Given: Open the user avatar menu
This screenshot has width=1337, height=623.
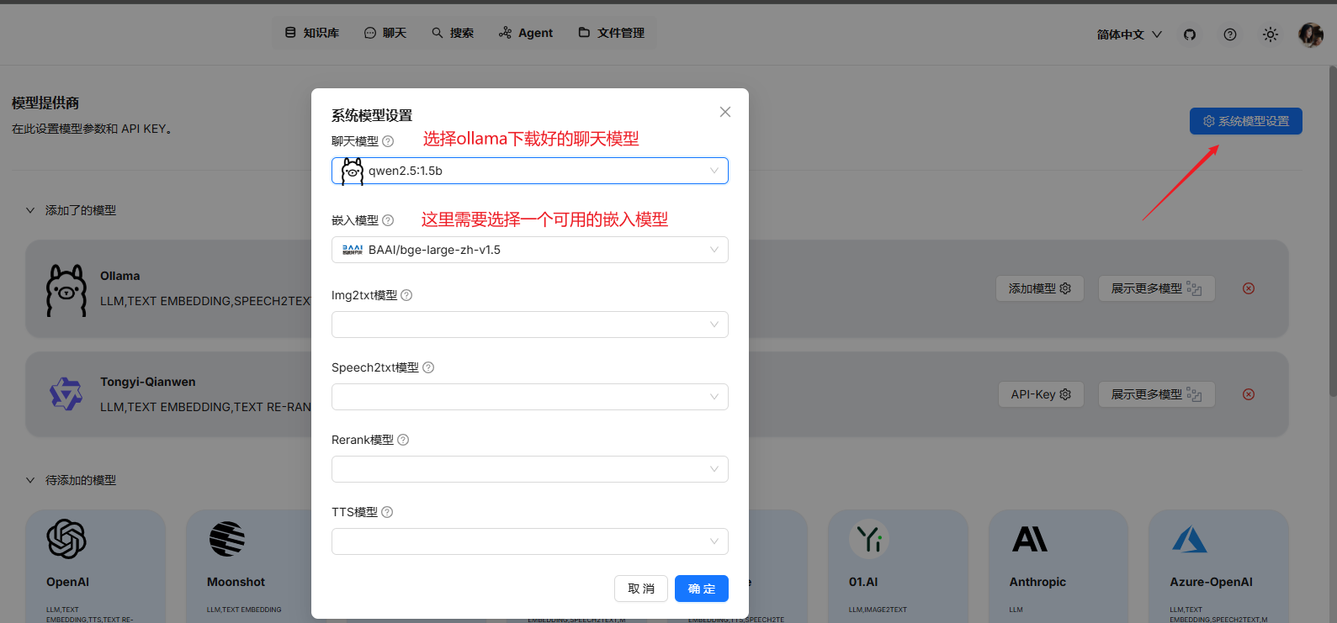Looking at the screenshot, I should 1311,34.
